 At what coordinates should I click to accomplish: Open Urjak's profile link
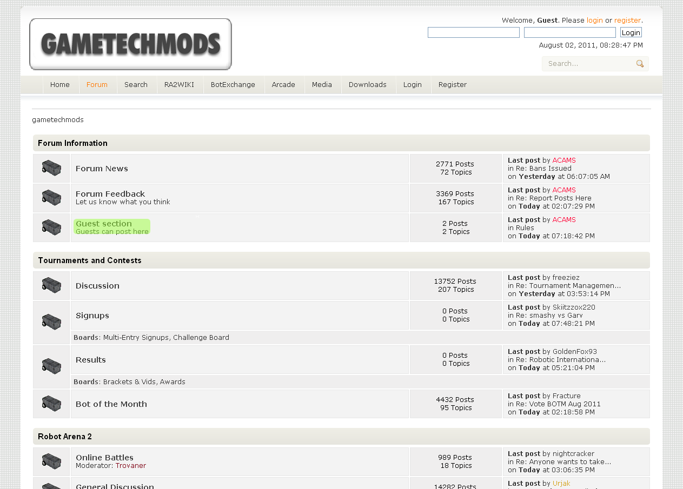561,484
